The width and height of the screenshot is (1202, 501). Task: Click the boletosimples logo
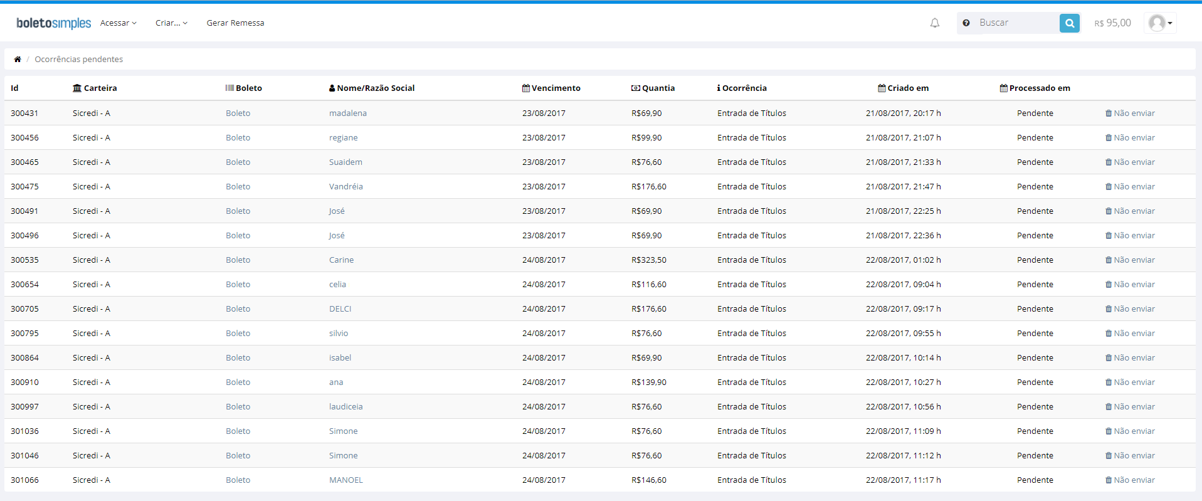(x=54, y=23)
